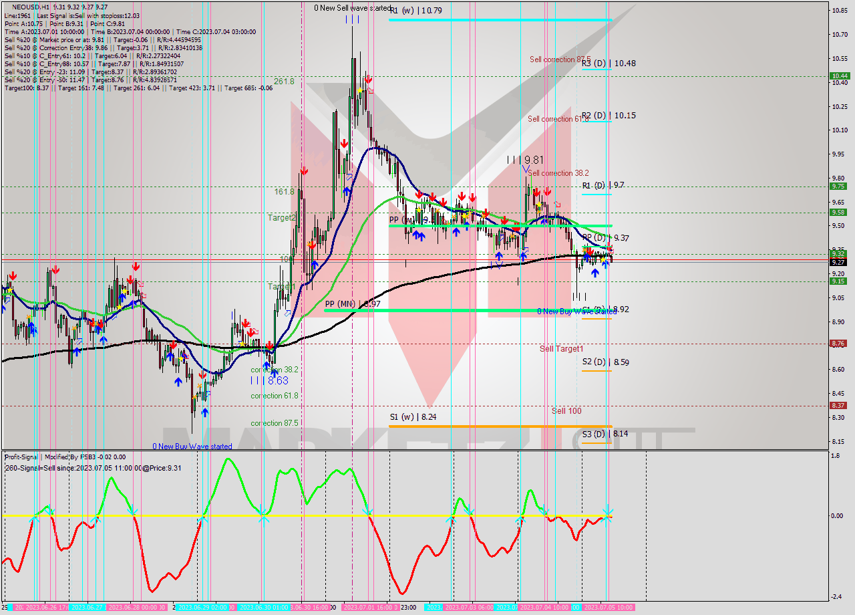
Task: Click the 'R3 (D) | 10.48' resistance label
Action: point(609,64)
